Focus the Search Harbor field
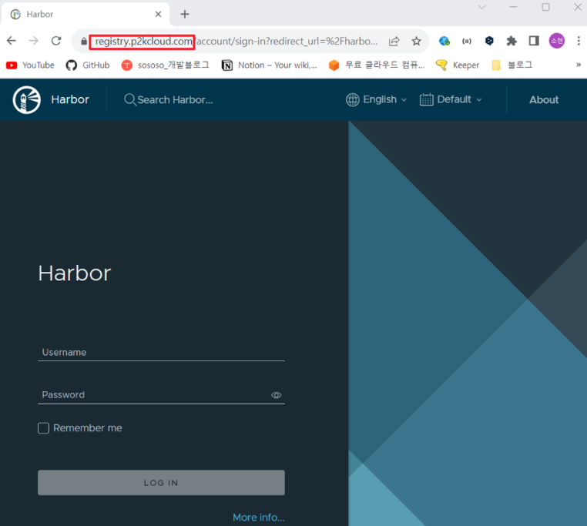The height and width of the screenshot is (526, 587). tap(175, 100)
